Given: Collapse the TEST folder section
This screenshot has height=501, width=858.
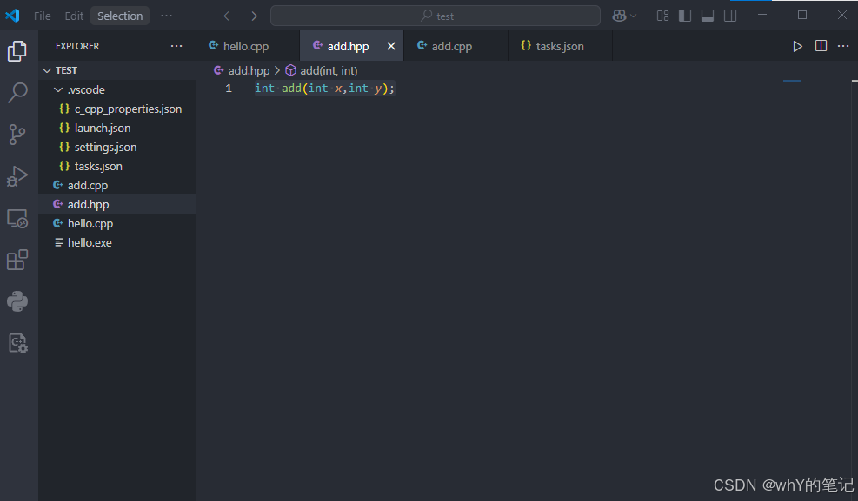Looking at the screenshot, I should (x=117, y=70).
